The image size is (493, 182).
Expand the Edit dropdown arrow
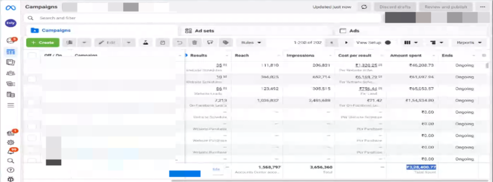click(x=129, y=42)
